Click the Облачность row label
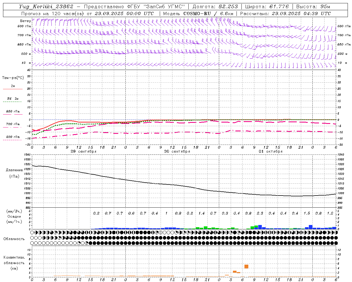The height and width of the screenshot is (282, 352). point(14,239)
